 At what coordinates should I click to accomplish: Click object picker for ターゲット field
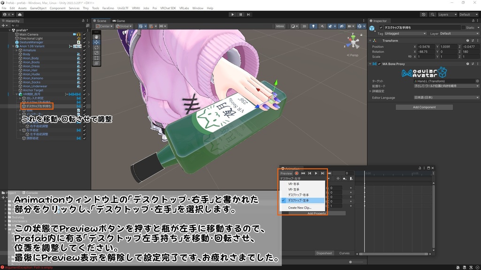477,81
